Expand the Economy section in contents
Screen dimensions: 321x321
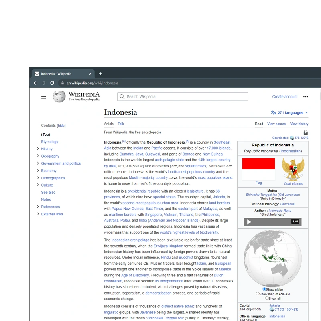coord(38,170)
